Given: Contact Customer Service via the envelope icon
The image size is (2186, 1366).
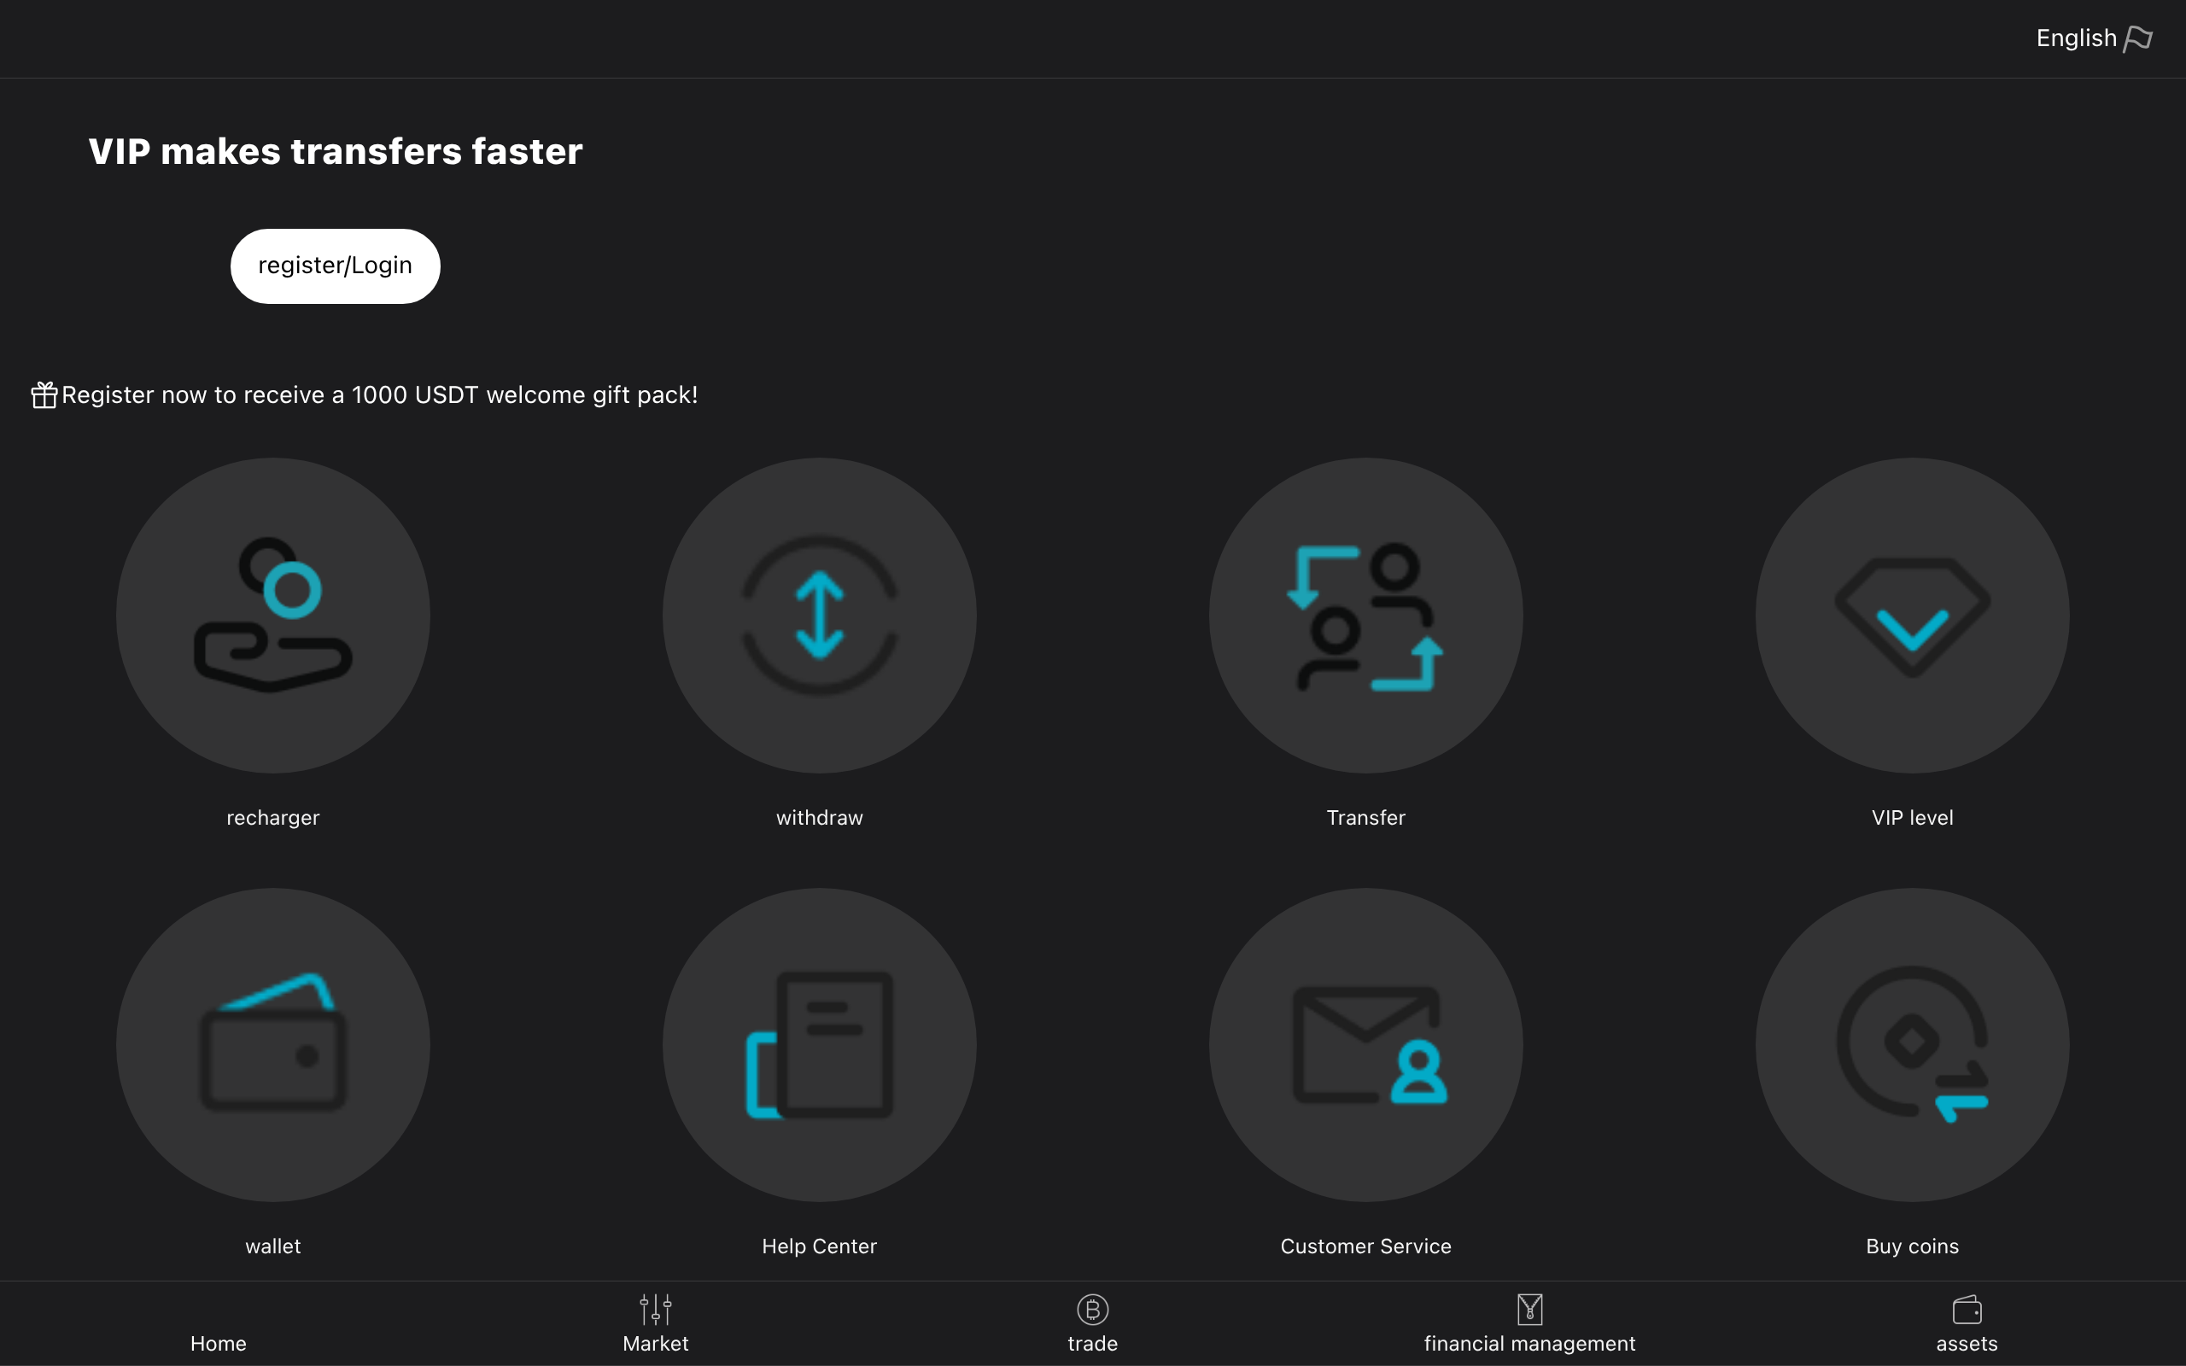Looking at the screenshot, I should (x=1365, y=1044).
